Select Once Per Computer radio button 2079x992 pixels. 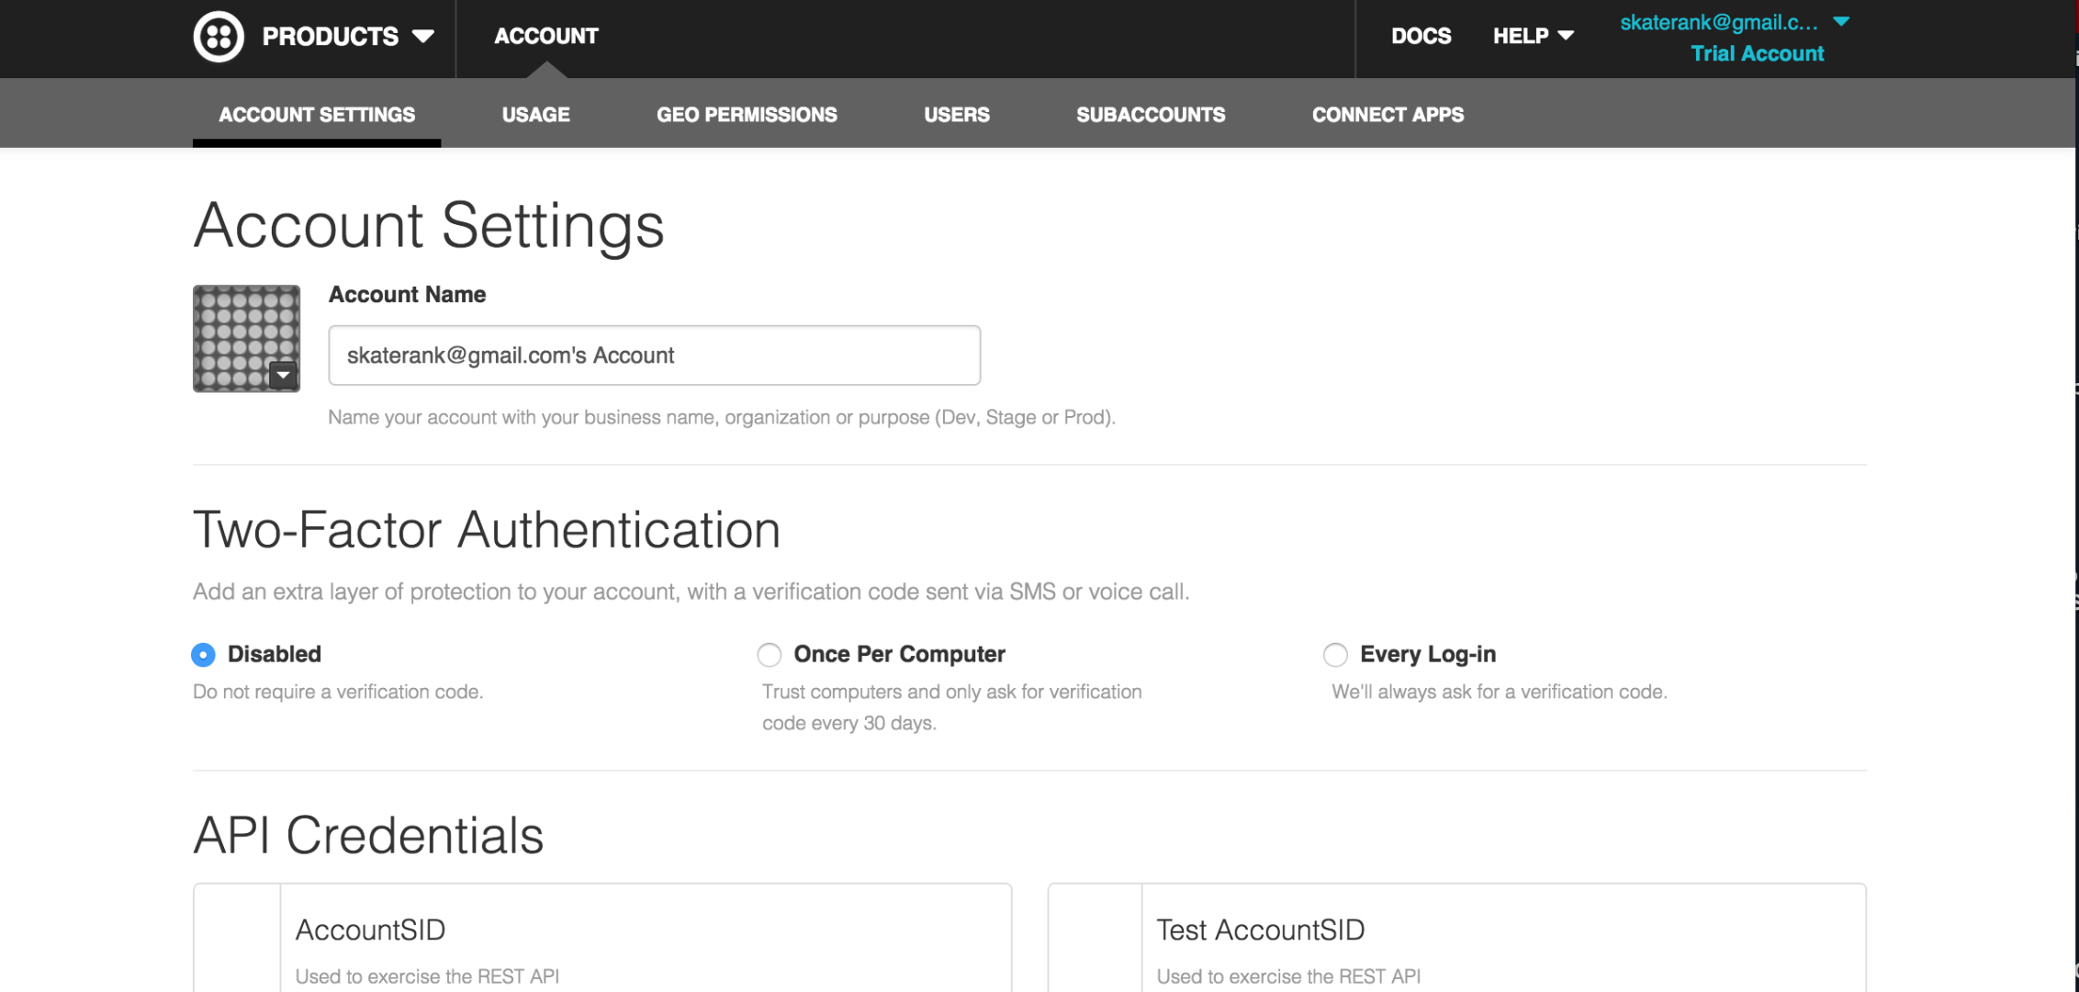coord(770,655)
